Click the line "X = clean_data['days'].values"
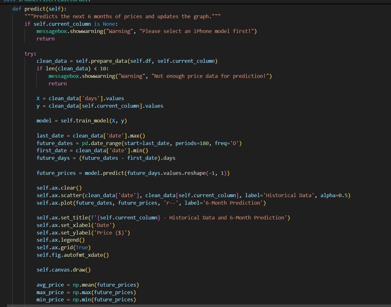This screenshot has width=391, height=307. click(80, 98)
